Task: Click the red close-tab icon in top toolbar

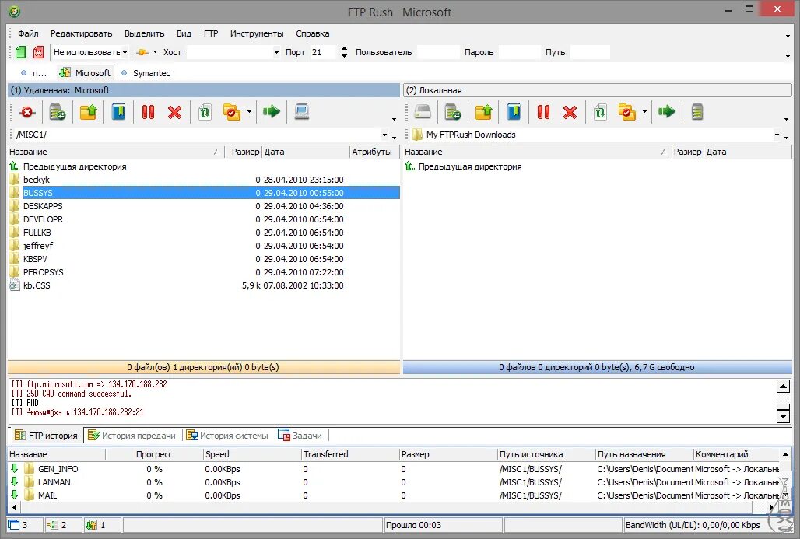Action: click(38, 52)
